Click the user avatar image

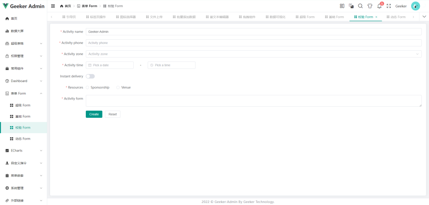415,6
